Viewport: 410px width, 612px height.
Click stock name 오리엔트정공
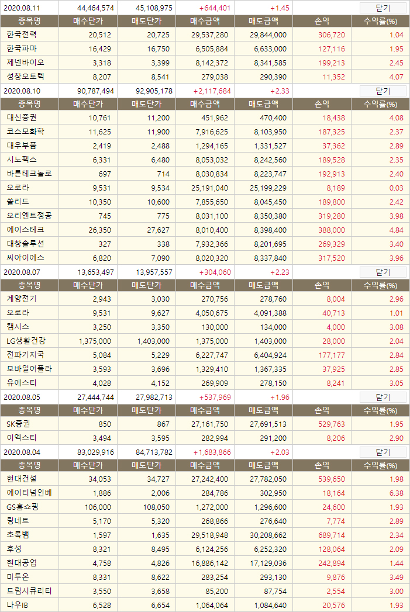click(x=29, y=216)
